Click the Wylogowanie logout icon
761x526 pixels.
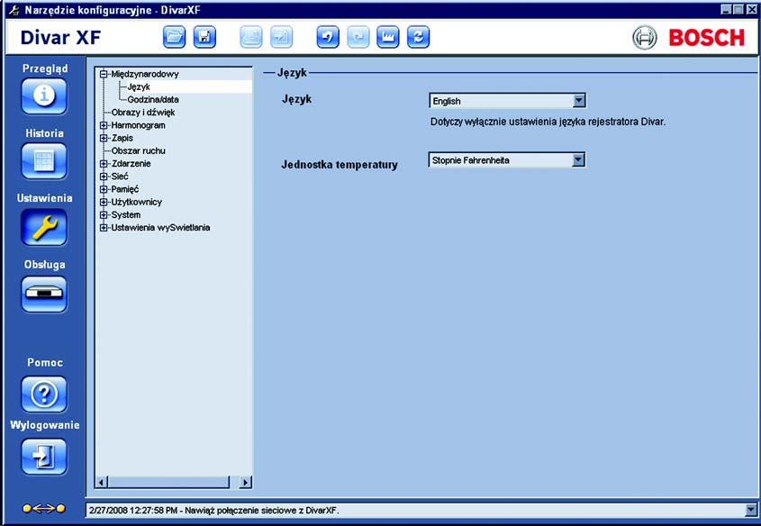[44, 457]
